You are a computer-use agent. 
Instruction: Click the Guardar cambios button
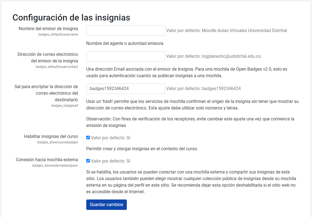pyautogui.click(x=106, y=204)
